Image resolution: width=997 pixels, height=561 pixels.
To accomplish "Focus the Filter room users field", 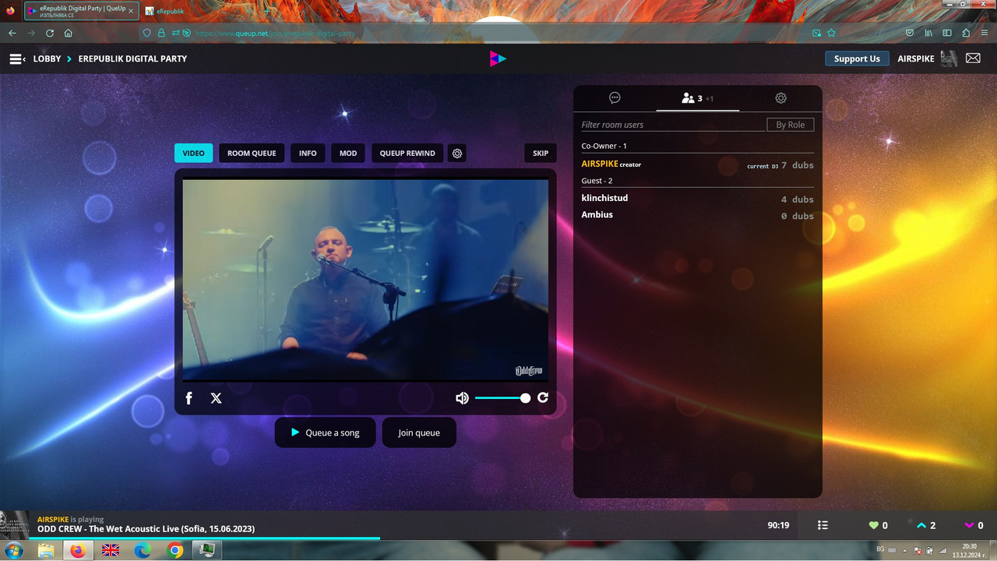I will 673,125.
